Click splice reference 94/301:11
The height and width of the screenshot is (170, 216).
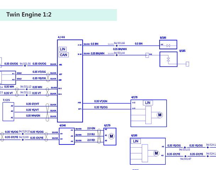coord(26,92)
